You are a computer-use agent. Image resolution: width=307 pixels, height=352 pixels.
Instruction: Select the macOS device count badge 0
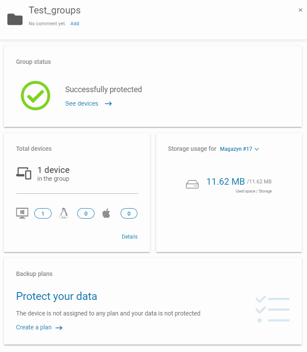pos(129,213)
